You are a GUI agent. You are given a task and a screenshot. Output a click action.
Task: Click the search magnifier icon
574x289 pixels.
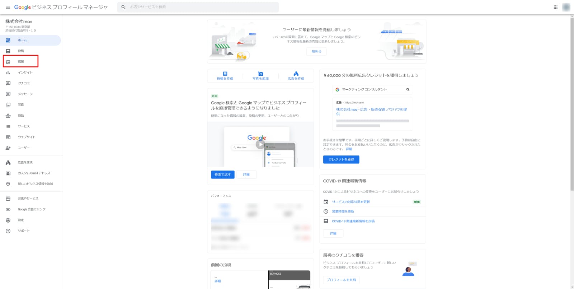pyautogui.click(x=123, y=7)
